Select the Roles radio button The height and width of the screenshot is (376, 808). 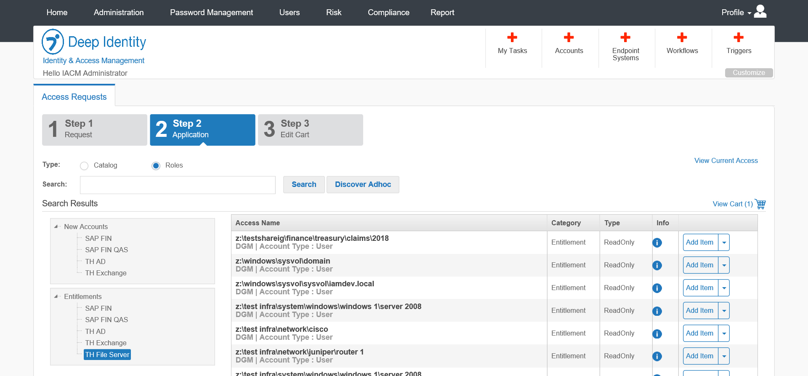click(x=156, y=166)
